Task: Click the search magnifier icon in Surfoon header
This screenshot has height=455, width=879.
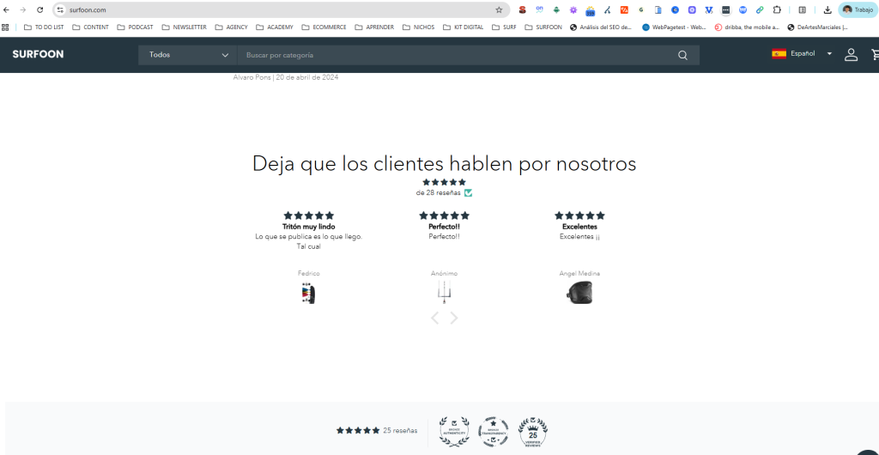Action: pyautogui.click(x=682, y=55)
